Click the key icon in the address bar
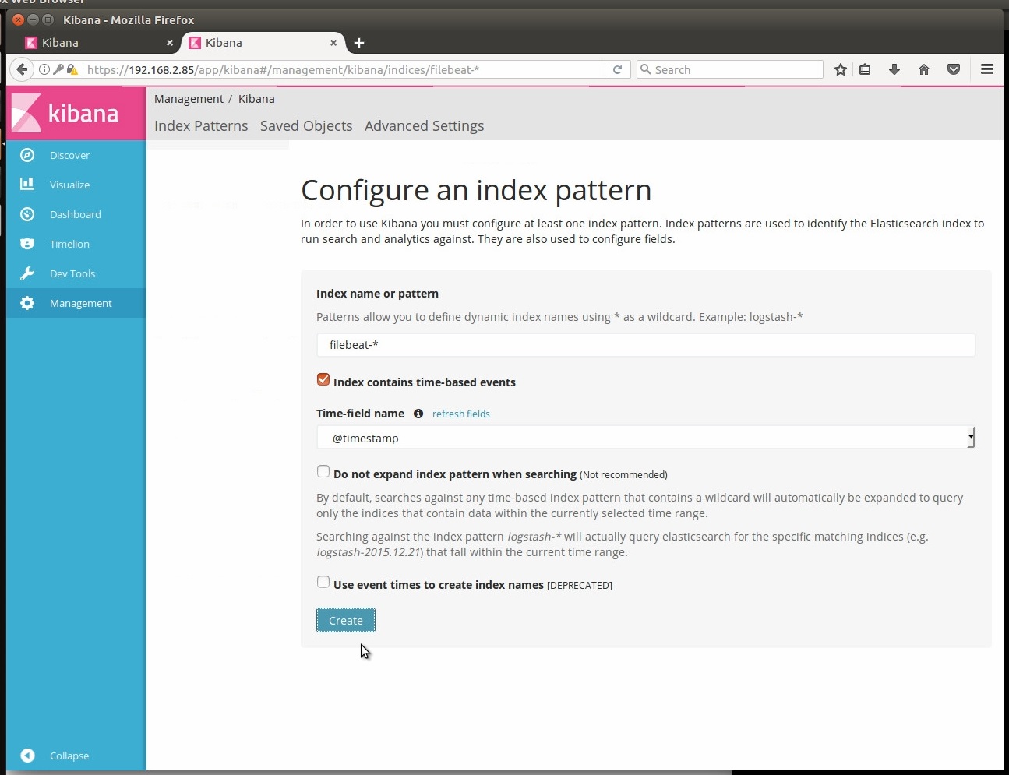 (x=58, y=69)
